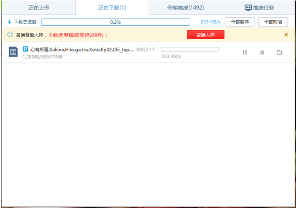The height and width of the screenshot is (208, 296).
Task: Click the file name 心有所属.Sukina.Hito.ga.Iru.Koto.Ep02
Action: click(82, 49)
